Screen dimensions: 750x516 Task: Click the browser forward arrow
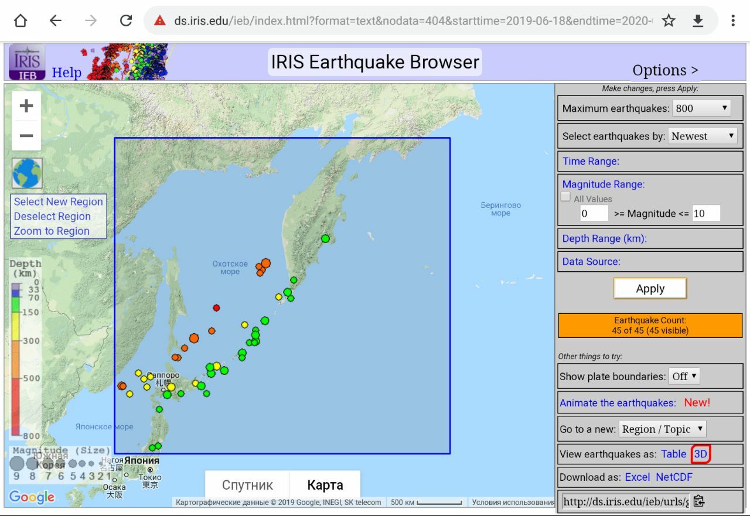tap(90, 21)
